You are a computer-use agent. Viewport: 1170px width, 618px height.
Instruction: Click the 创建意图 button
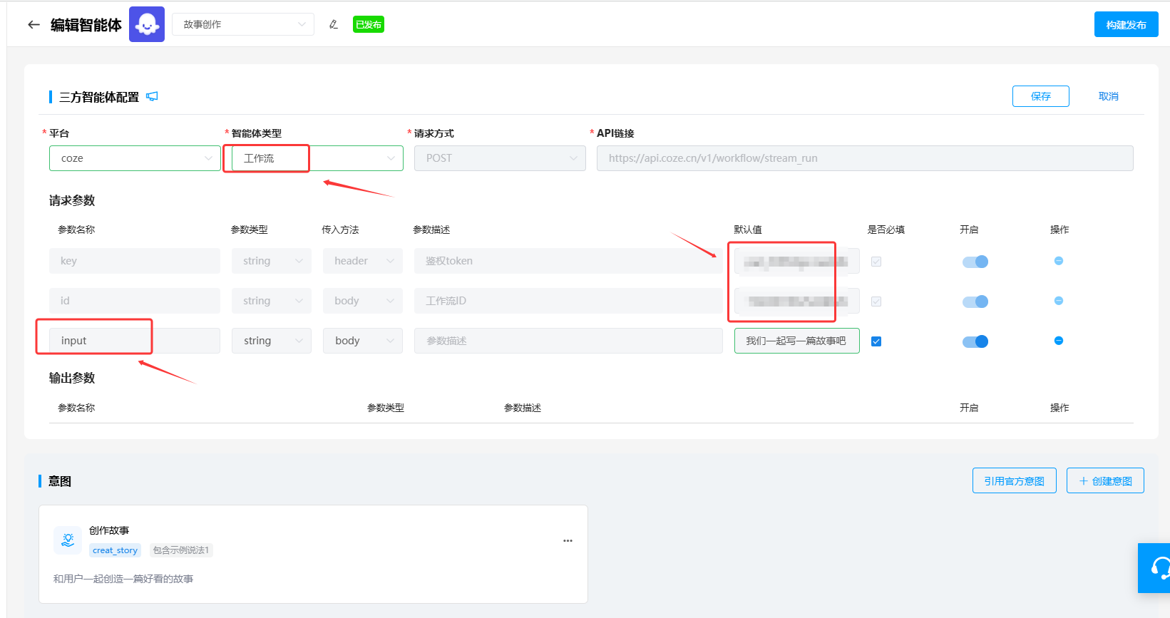(1104, 481)
